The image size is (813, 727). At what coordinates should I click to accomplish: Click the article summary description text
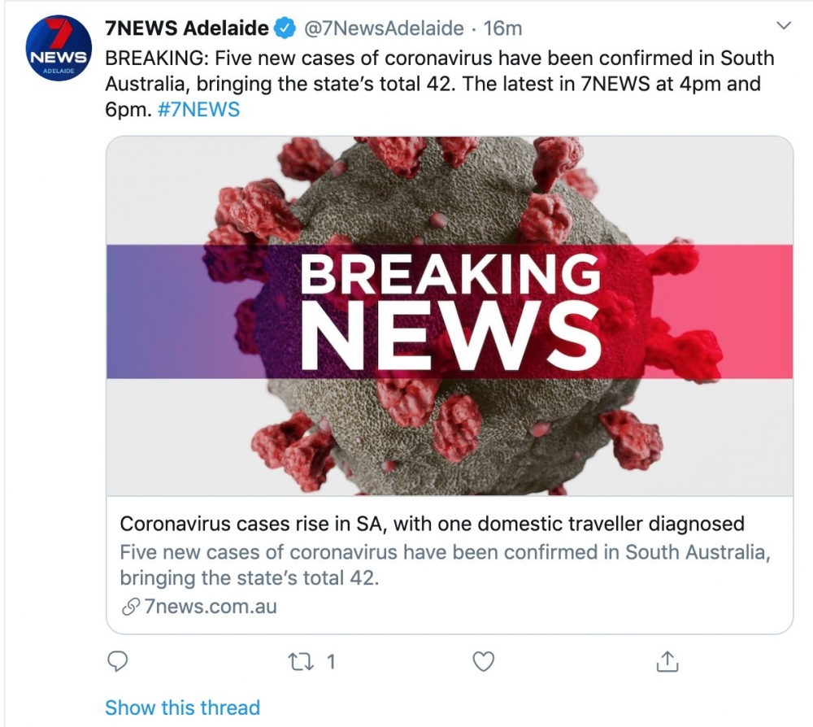pyautogui.click(x=443, y=565)
